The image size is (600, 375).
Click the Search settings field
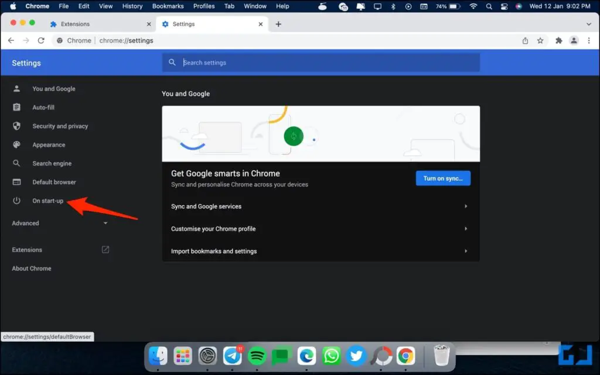coord(321,63)
